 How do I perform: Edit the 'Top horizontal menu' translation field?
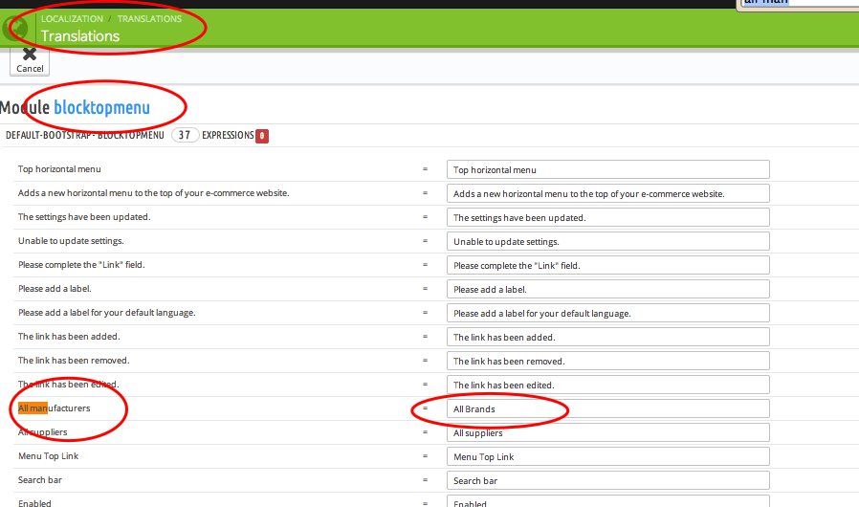(x=608, y=170)
